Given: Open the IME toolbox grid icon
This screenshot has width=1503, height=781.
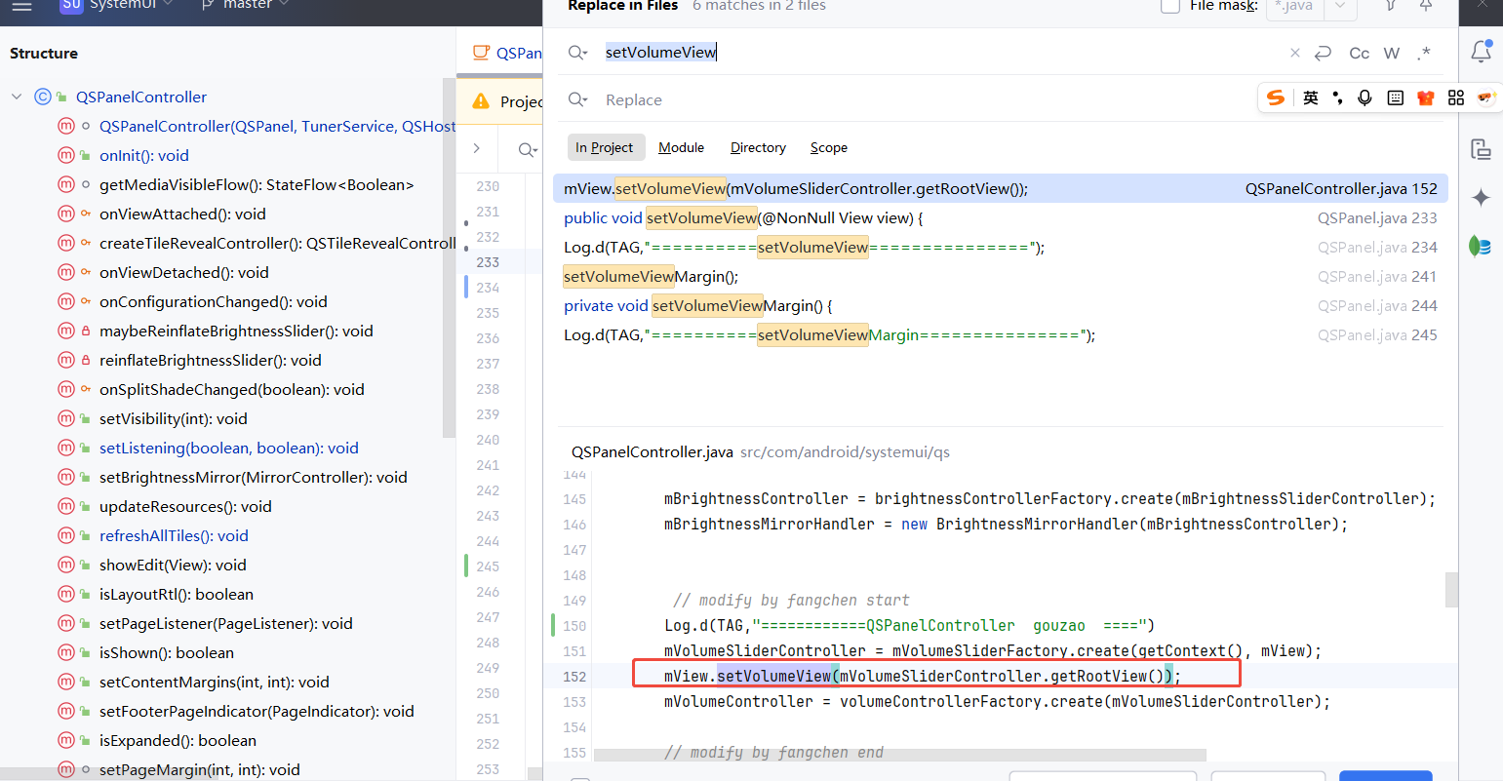Looking at the screenshot, I should coord(1456,98).
